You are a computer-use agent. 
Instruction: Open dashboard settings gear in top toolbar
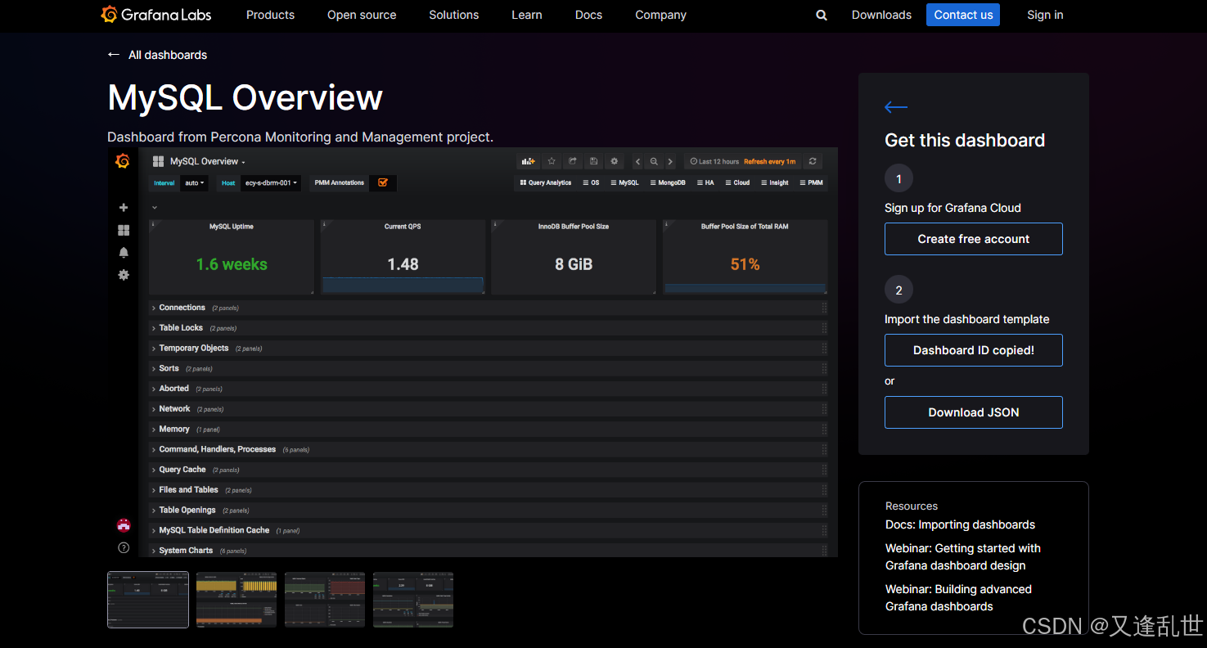[x=615, y=161]
